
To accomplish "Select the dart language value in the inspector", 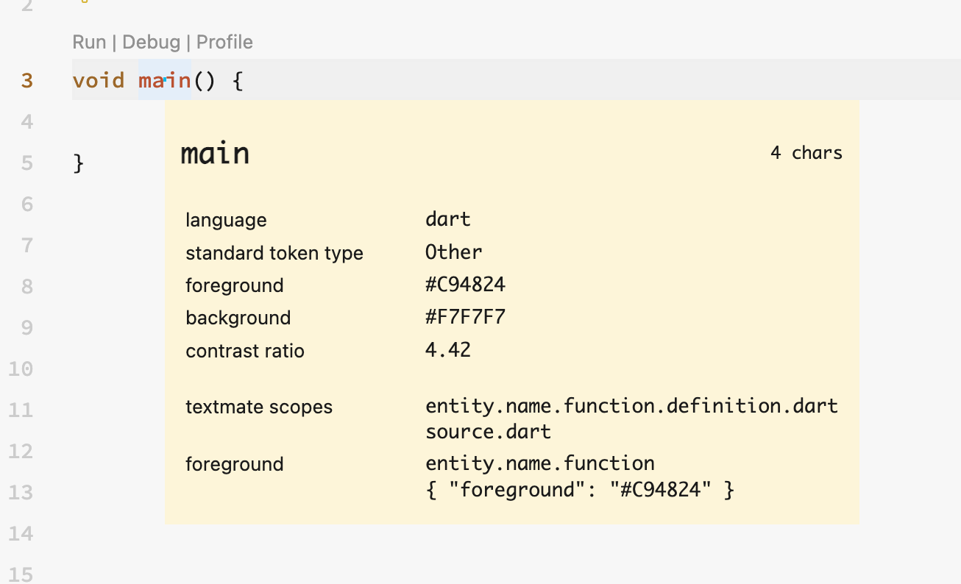I will (448, 218).
